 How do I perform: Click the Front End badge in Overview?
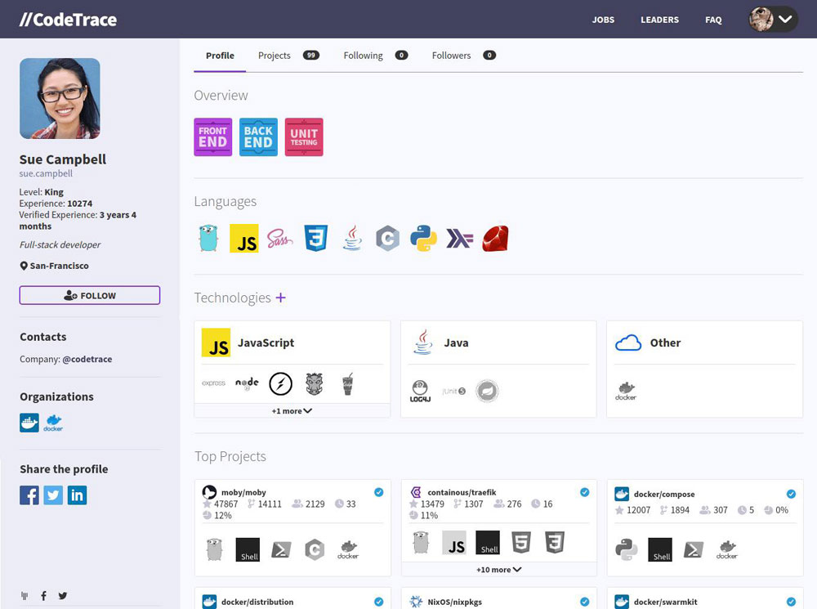point(213,137)
